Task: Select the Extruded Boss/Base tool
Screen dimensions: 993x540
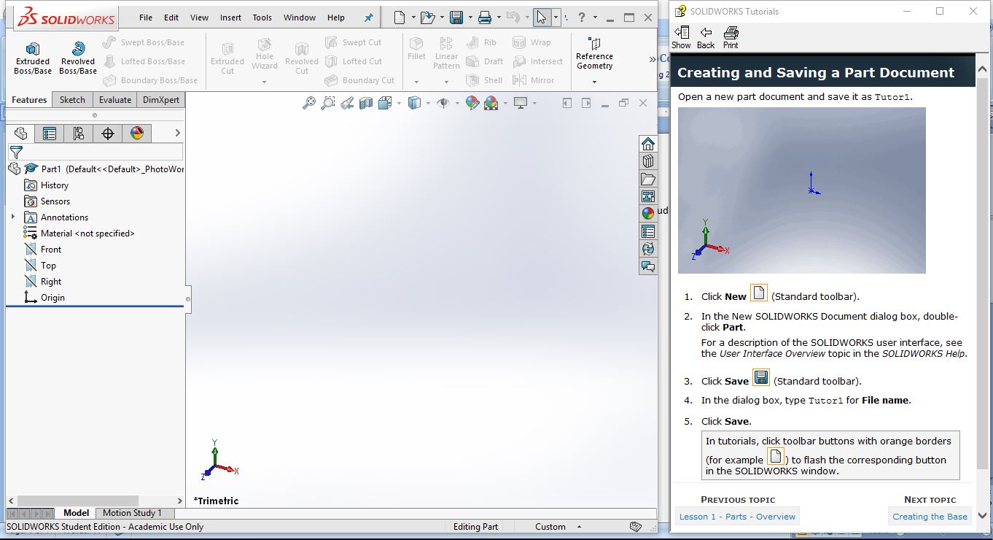Action: click(x=33, y=57)
